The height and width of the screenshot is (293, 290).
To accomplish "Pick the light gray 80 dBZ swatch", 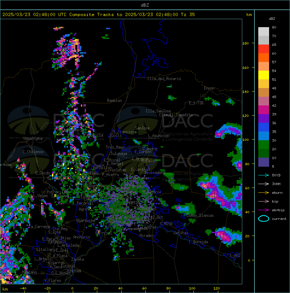I will point(264,31).
